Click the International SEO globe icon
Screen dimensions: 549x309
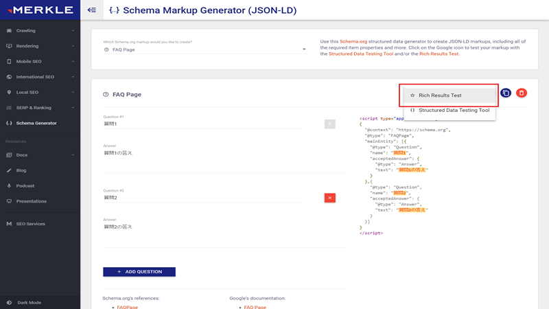(9, 77)
